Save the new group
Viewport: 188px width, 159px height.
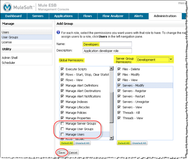click(62, 152)
